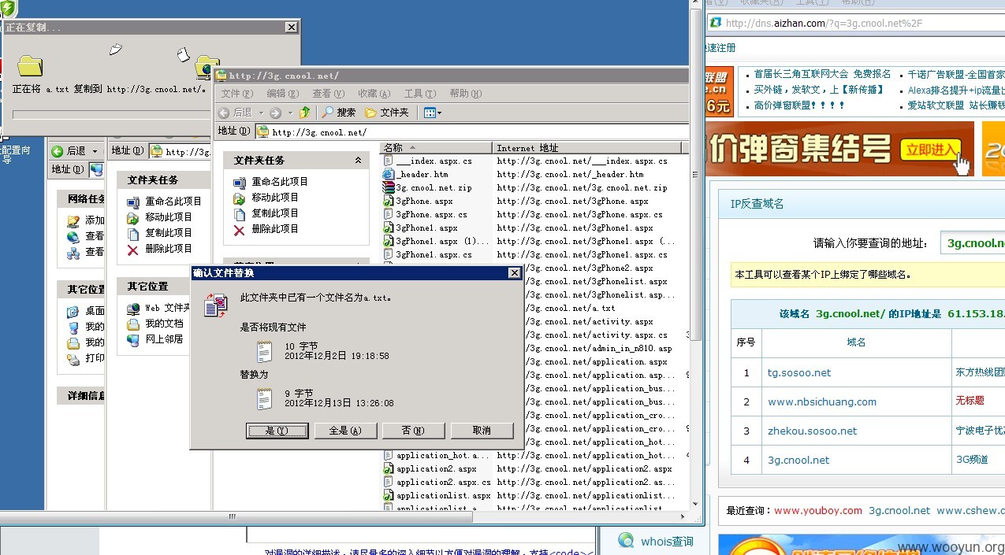Open Web 文件夹 under 其它位置
This screenshot has width=1005, height=555.
point(159,308)
